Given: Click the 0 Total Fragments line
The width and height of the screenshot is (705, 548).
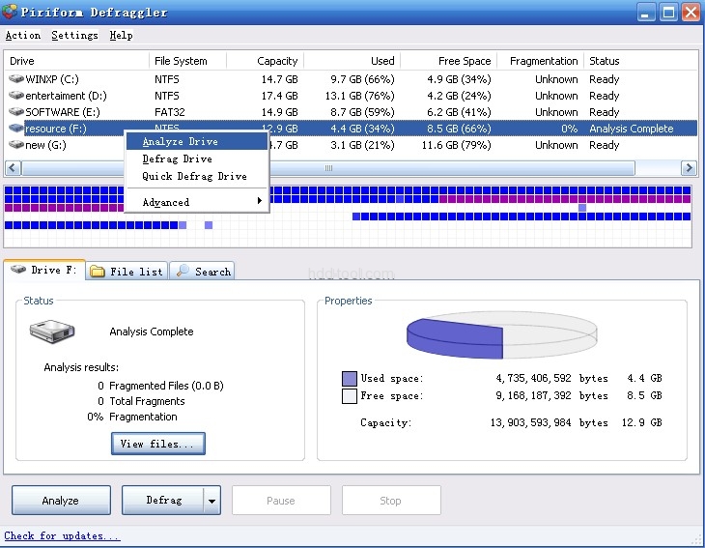Looking at the screenshot, I should (x=141, y=401).
